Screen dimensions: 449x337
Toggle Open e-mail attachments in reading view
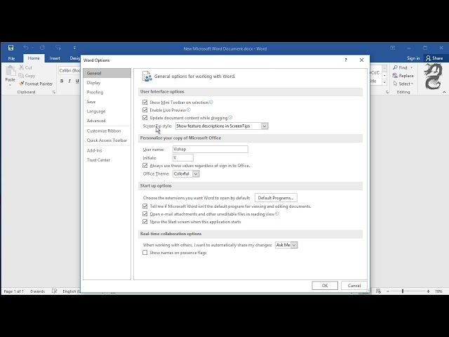click(145, 213)
